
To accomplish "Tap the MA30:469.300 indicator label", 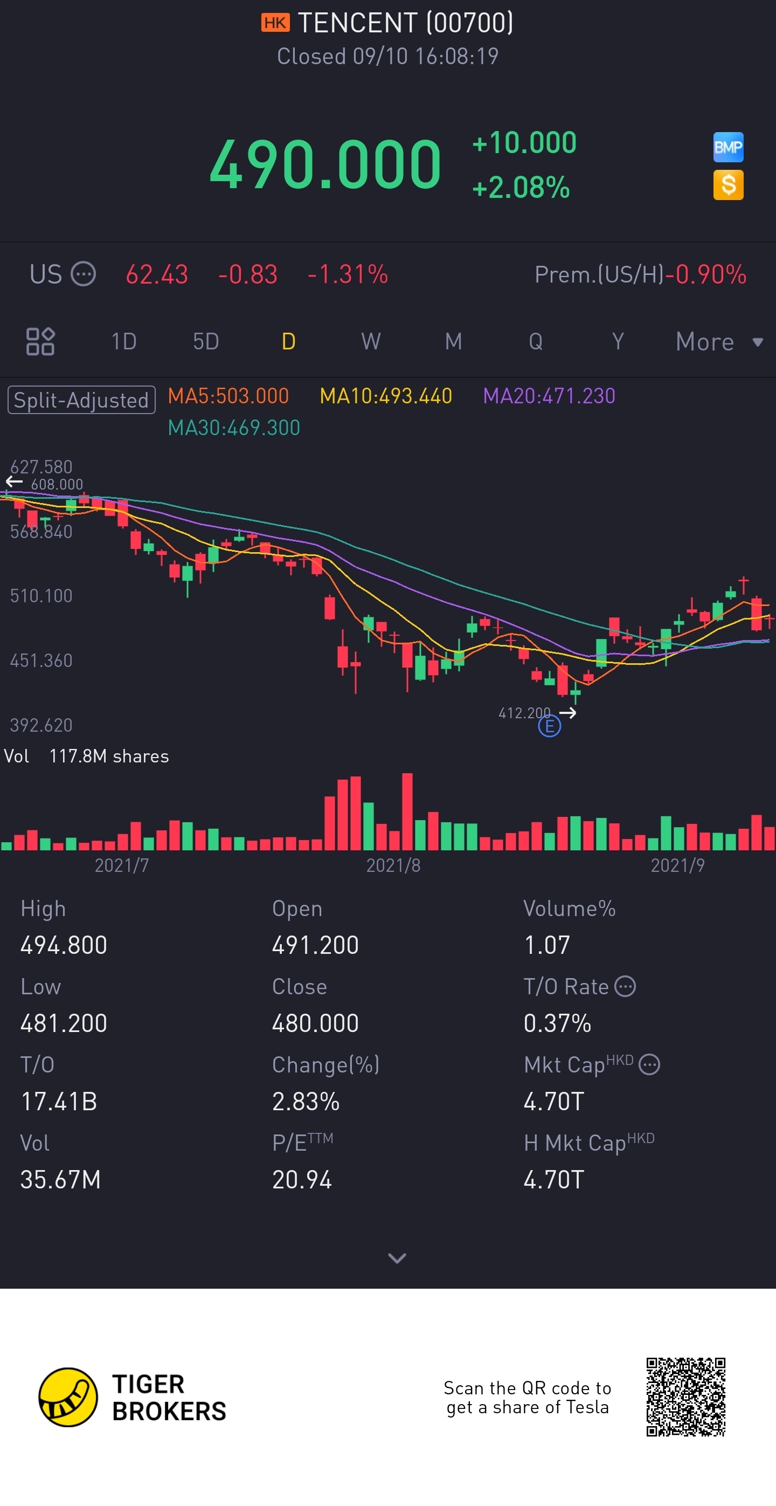I will 234,428.
